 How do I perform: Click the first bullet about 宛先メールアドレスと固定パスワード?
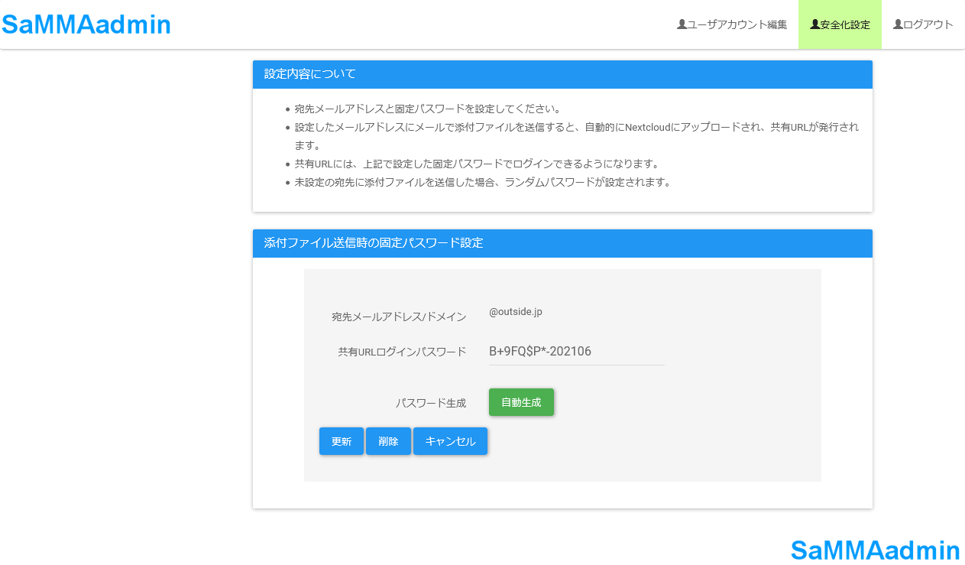[428, 109]
